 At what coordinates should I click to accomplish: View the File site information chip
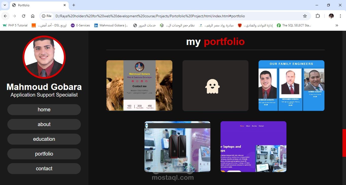(47, 16)
